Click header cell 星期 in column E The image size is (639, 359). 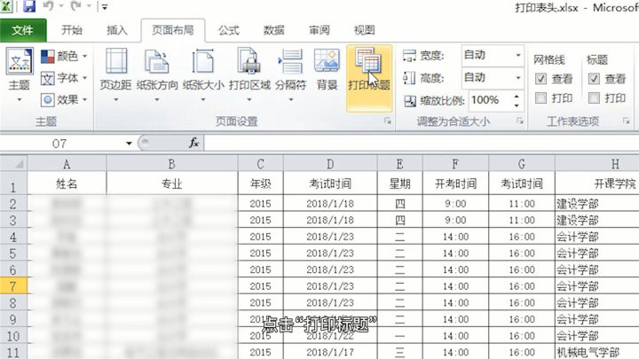coord(399,184)
